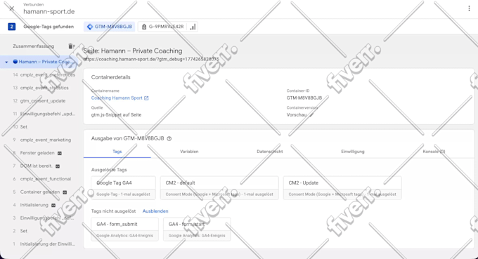Clear the event list with the delete icon
The height and width of the screenshot is (259, 478).
(71, 46)
